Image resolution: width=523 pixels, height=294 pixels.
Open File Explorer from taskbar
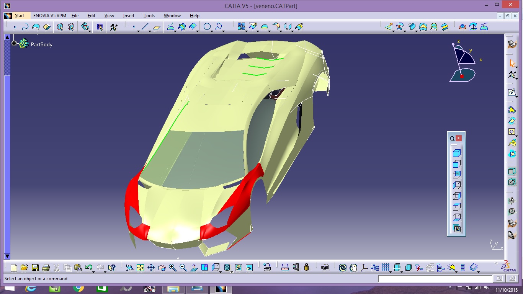173,289
